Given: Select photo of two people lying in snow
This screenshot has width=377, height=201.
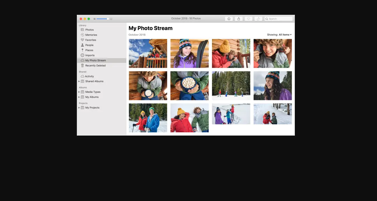Looking at the screenshot, I should coord(189,118).
